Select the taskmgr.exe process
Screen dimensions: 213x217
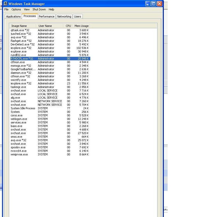pos(50,87)
